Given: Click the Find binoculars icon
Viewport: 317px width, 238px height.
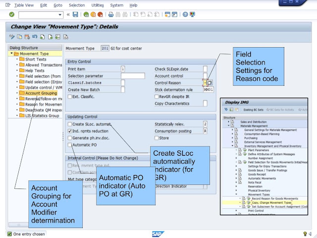Looking at the screenshot, I should (118, 14).
